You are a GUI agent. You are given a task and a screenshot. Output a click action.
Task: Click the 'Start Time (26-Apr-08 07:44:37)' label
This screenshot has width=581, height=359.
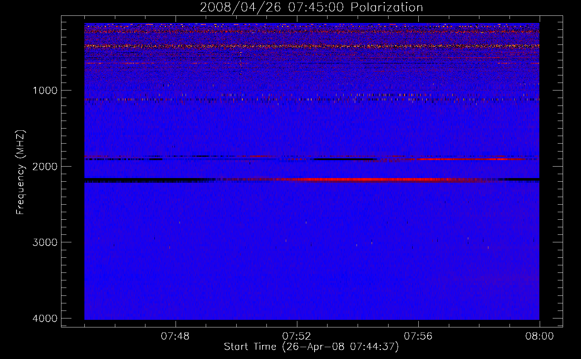tap(311, 347)
